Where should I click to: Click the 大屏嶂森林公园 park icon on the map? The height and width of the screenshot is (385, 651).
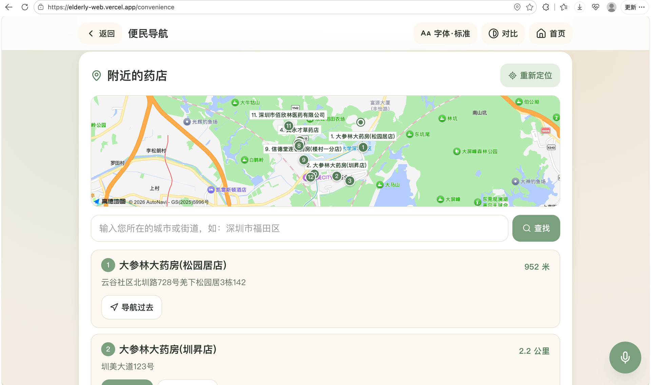(457, 151)
